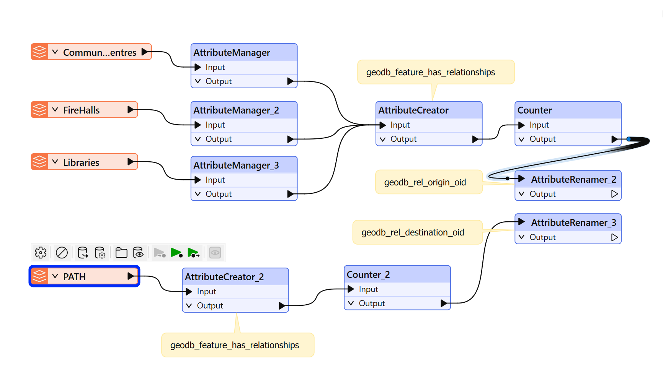Image resolution: width=663 pixels, height=383 pixels.
Task: Click the folder icon in mini toolbar
Action: 121,253
